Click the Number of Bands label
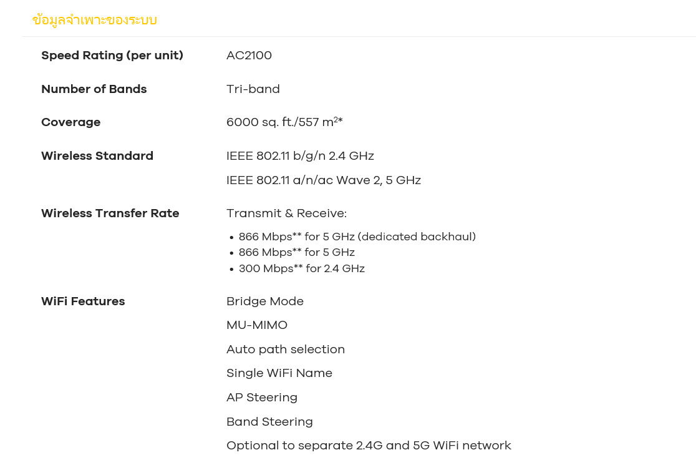The height and width of the screenshot is (470, 696). coord(94,89)
